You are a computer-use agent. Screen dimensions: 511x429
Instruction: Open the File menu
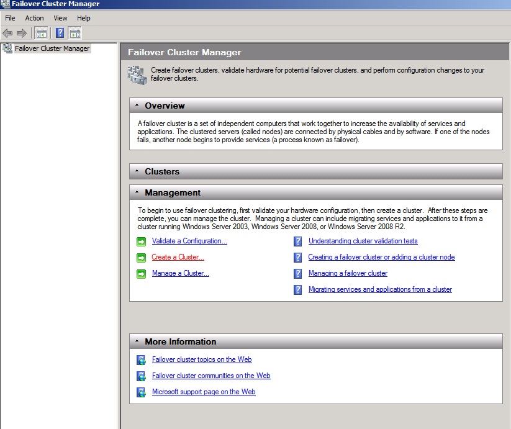point(10,18)
